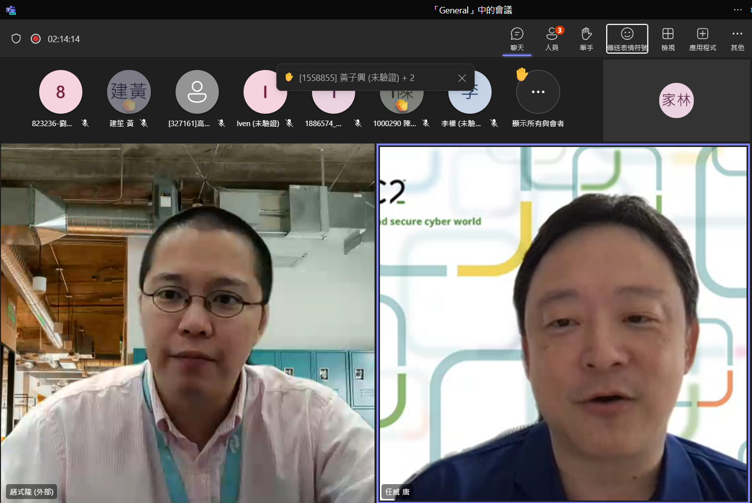Open the chat (聊天) panel

[517, 39]
